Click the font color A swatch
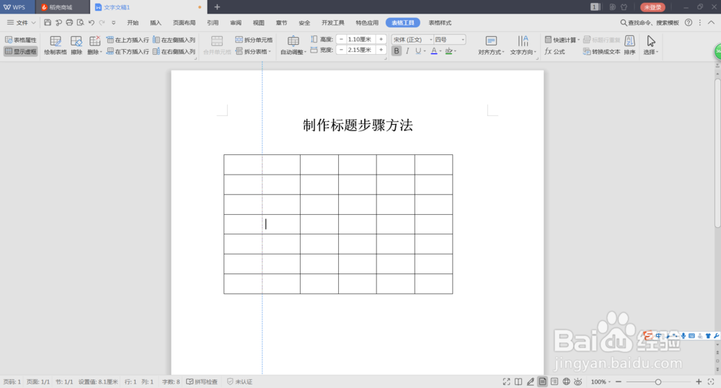This screenshot has width=721, height=388. (x=433, y=51)
